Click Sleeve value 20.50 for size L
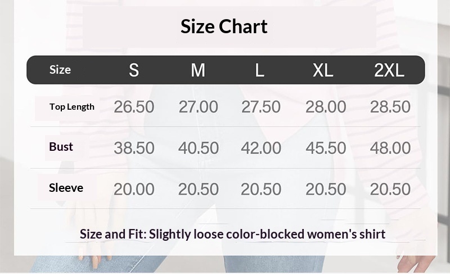This screenshot has width=450, height=274. pyautogui.click(x=261, y=189)
